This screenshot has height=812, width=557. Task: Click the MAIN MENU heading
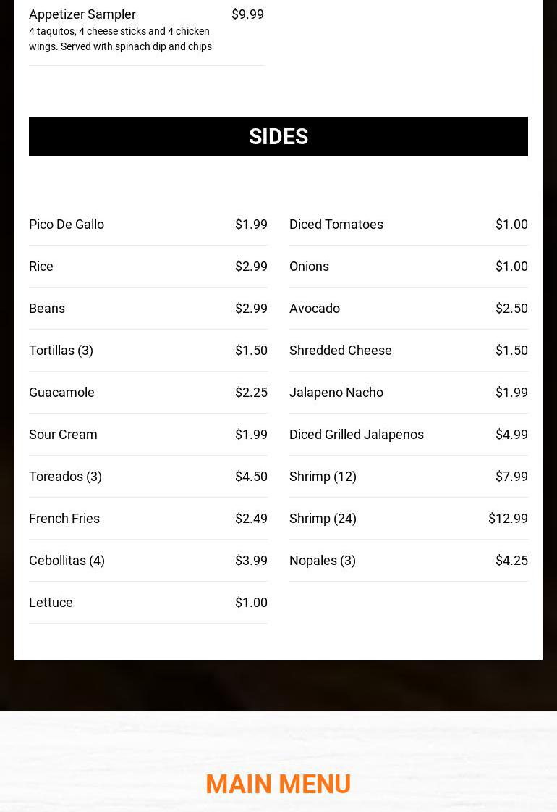(278, 784)
